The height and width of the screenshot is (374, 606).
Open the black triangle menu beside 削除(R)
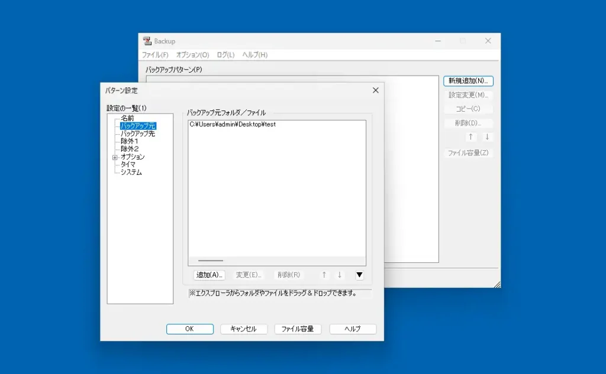coord(359,274)
